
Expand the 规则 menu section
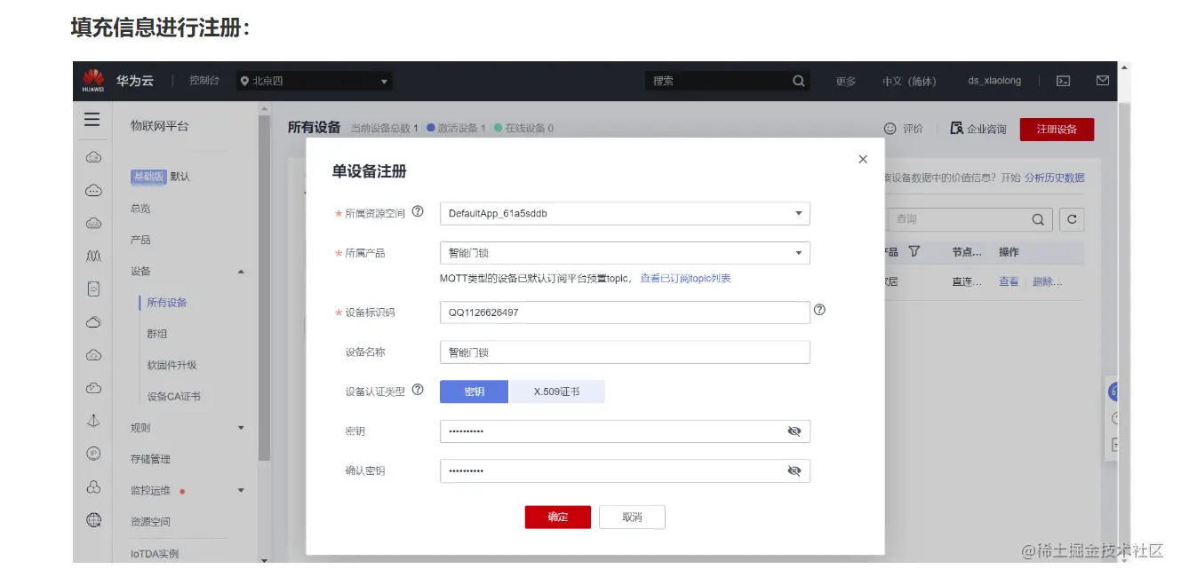coord(241,428)
